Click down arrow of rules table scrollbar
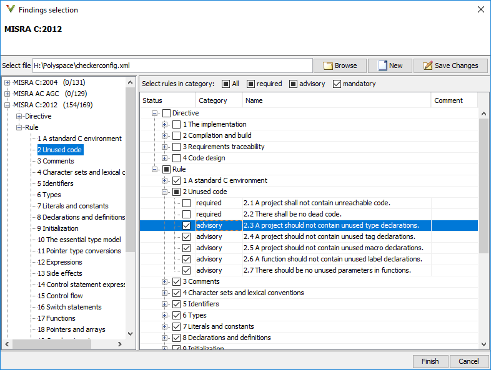 pos(484,344)
